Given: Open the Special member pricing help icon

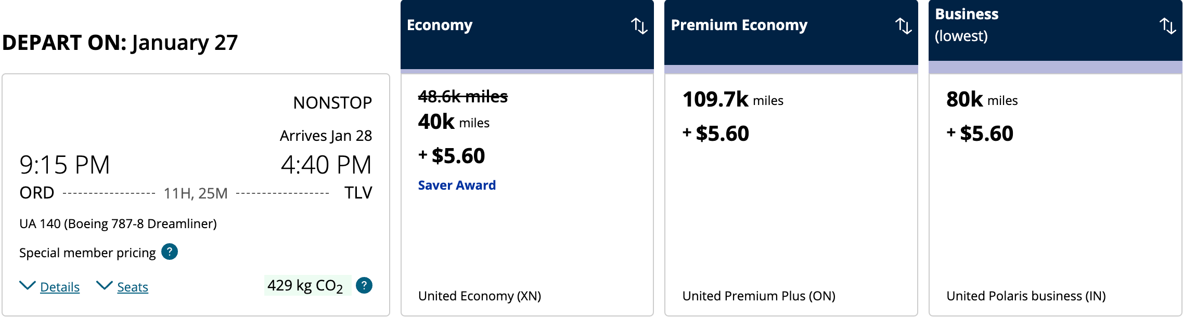Looking at the screenshot, I should (170, 252).
